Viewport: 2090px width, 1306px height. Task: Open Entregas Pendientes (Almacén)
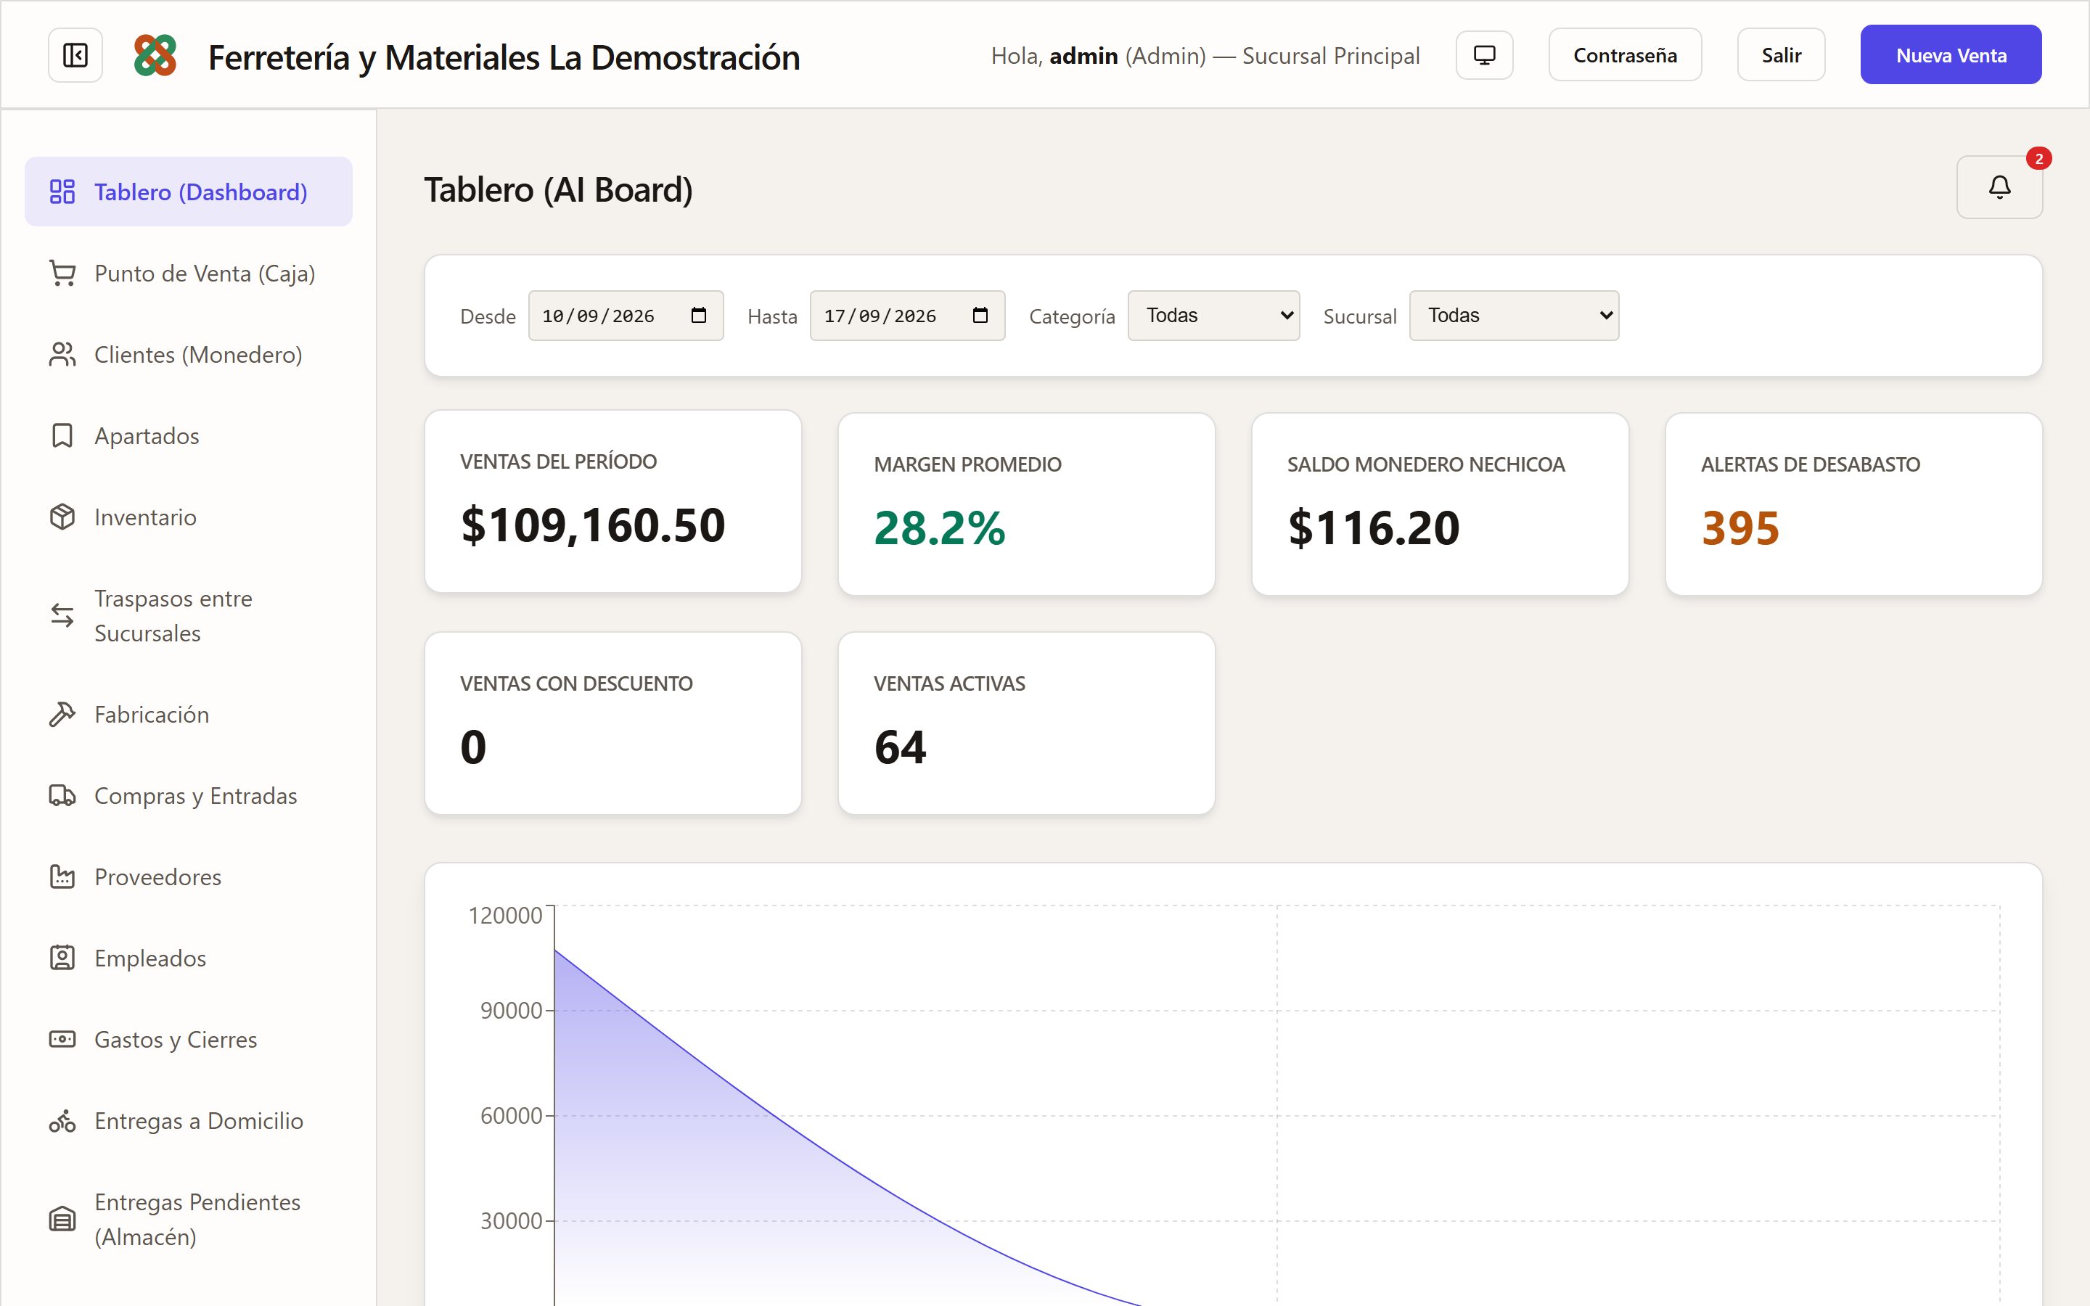pyautogui.click(x=188, y=1219)
